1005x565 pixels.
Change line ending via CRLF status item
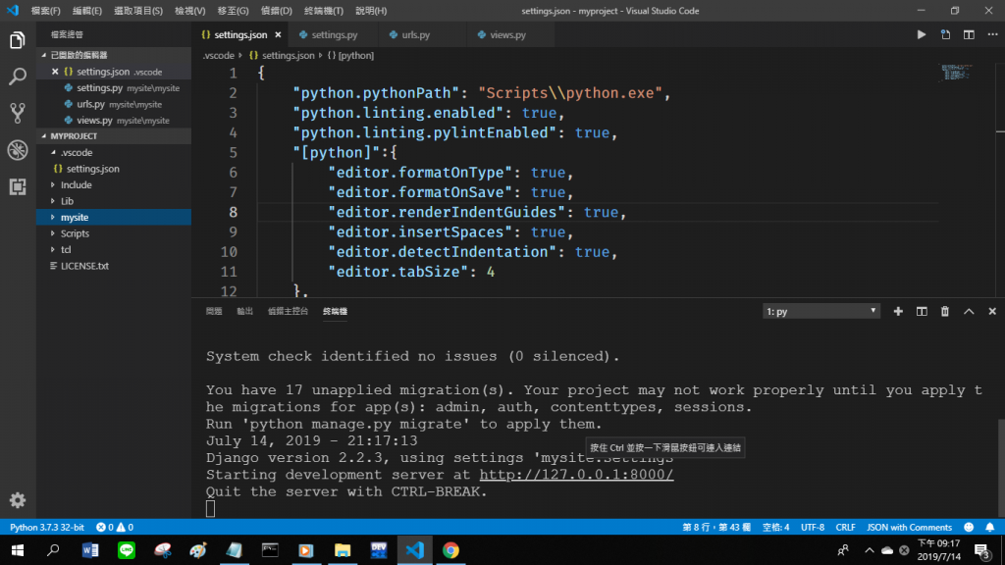(845, 527)
